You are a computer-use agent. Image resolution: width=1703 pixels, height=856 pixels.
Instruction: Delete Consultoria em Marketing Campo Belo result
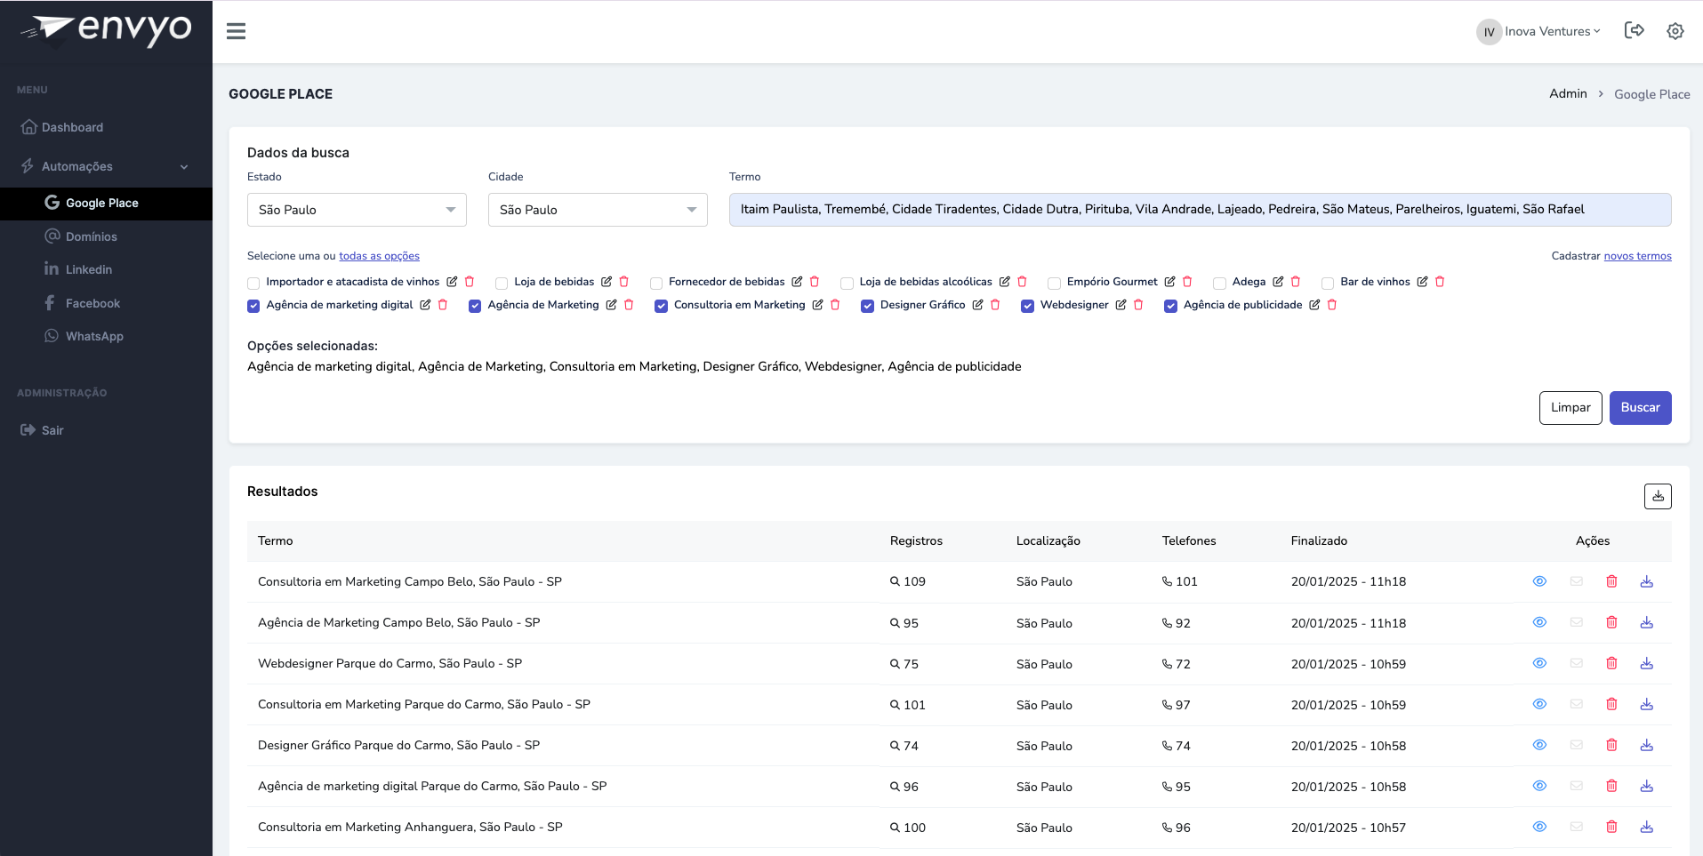coord(1611,581)
